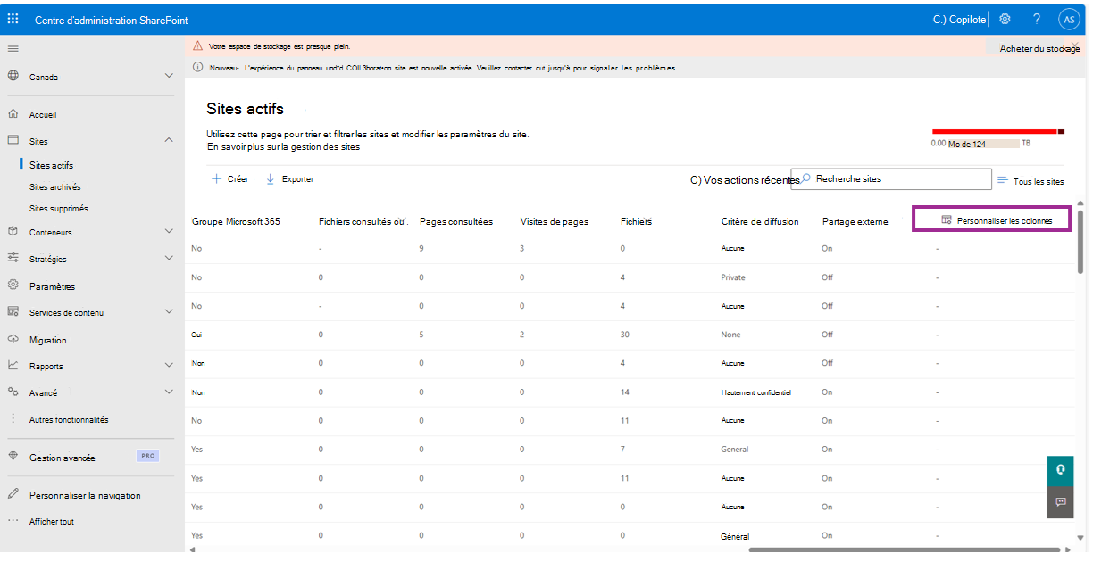Screen dimensions: 1093x570
Task: Click the ellipsis icon beside Afficher tout
Action: pyautogui.click(x=13, y=521)
